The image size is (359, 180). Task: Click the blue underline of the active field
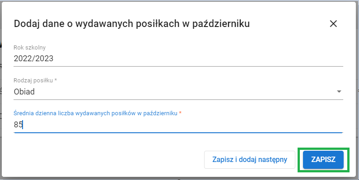point(178,133)
